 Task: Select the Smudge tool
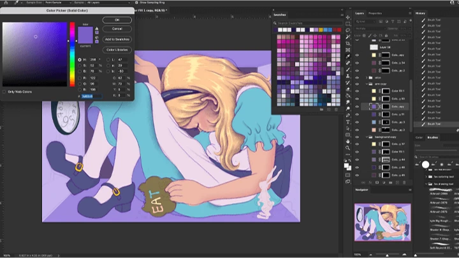click(x=348, y=102)
